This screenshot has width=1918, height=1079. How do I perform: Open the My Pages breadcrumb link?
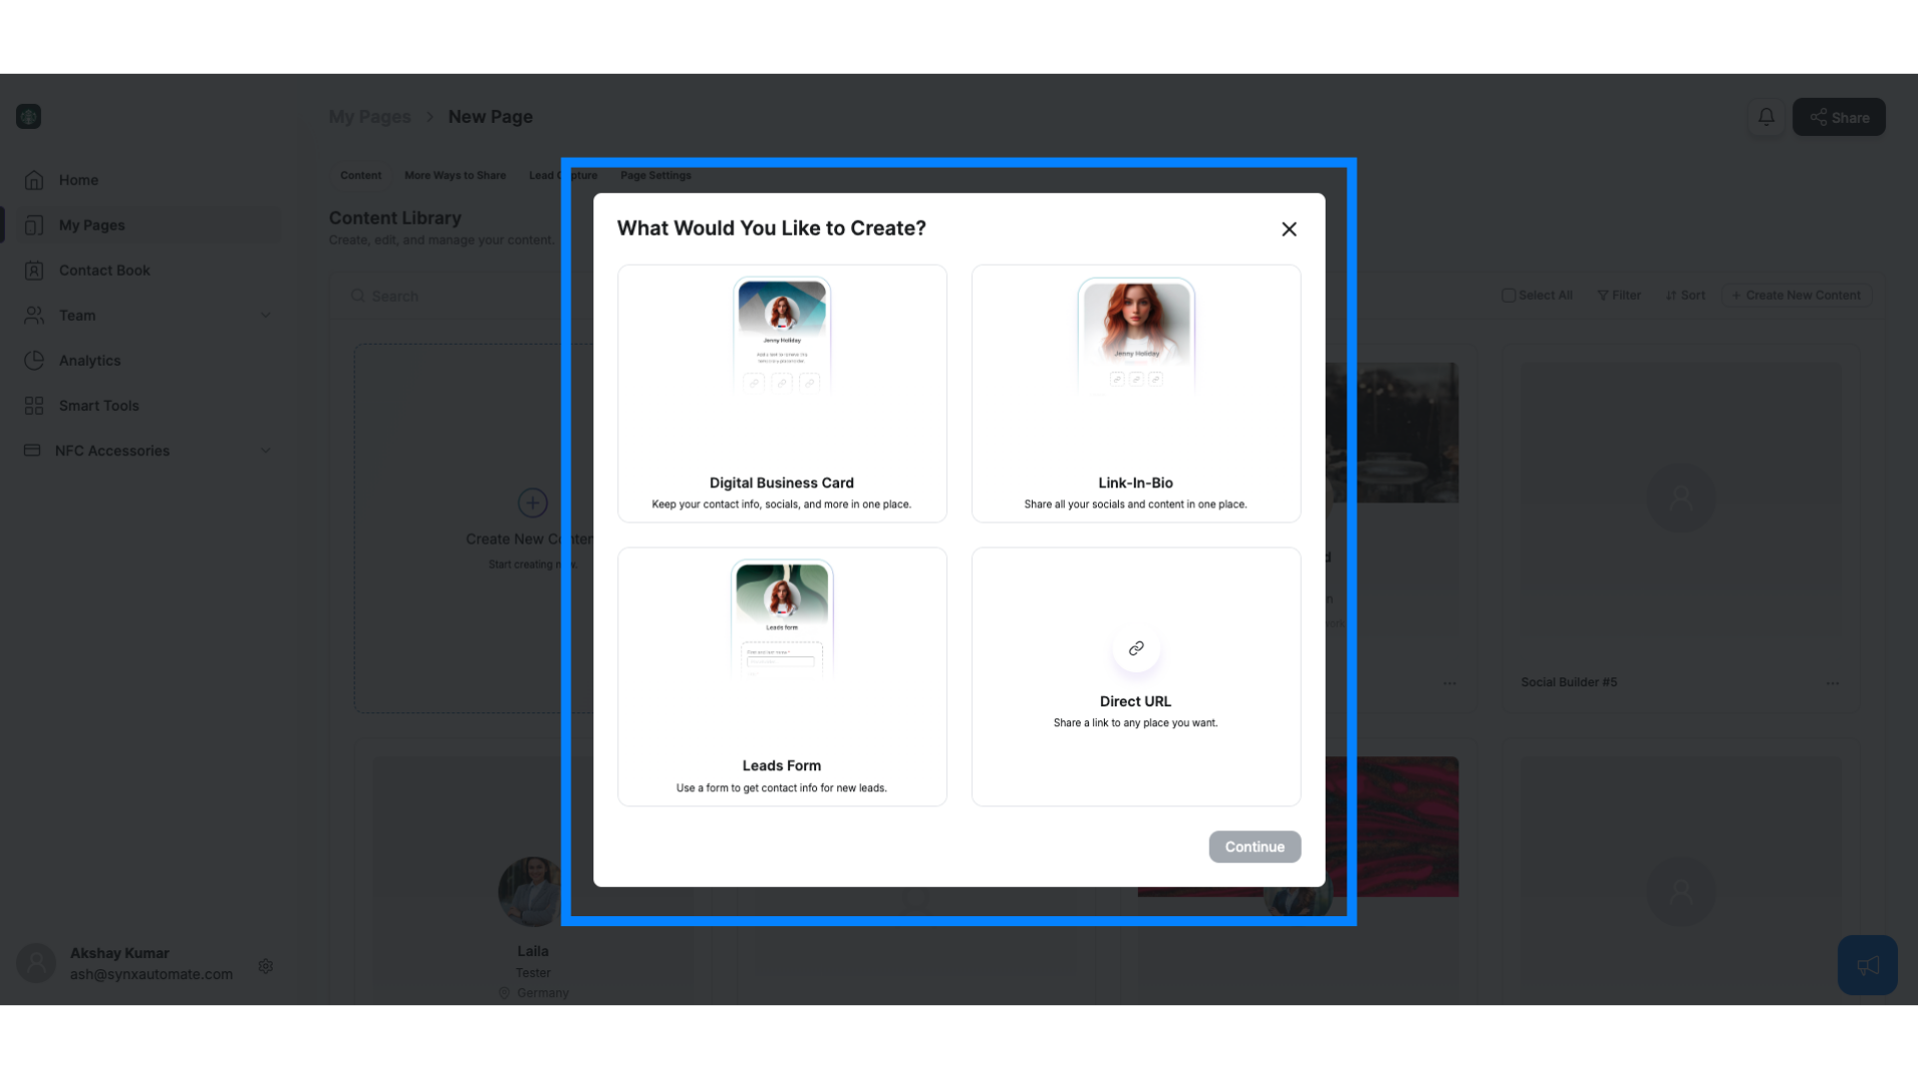(x=369, y=116)
